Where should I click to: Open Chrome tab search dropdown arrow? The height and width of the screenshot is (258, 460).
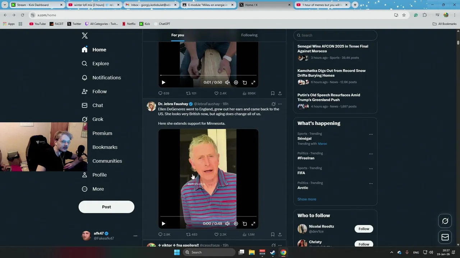(5, 5)
